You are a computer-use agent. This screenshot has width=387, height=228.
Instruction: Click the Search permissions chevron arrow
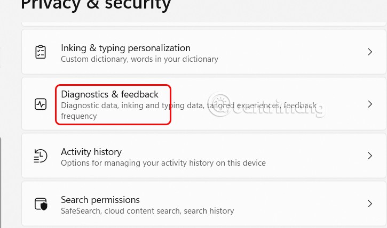click(370, 204)
